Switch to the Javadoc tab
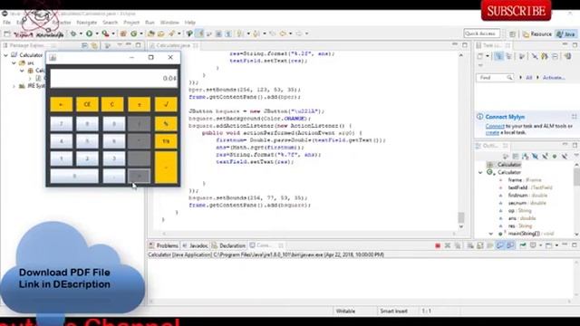 [x=195, y=245]
